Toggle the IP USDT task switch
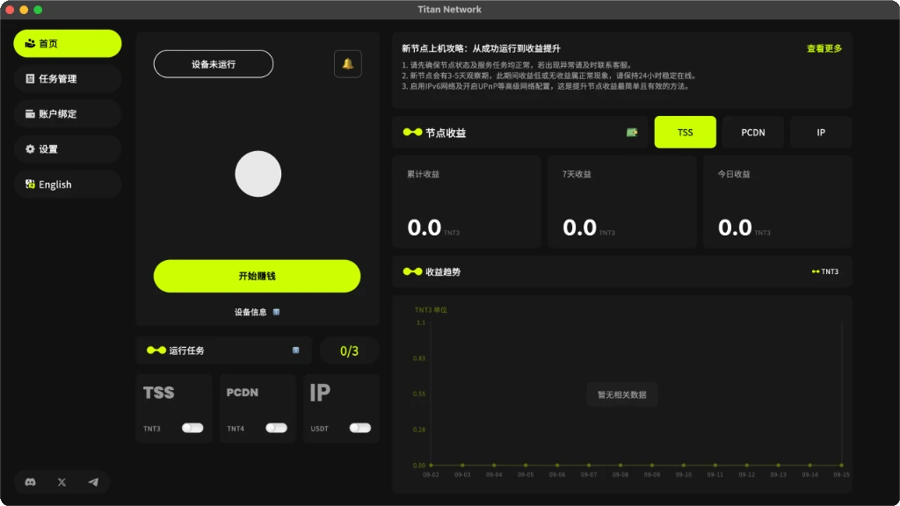 coord(359,428)
